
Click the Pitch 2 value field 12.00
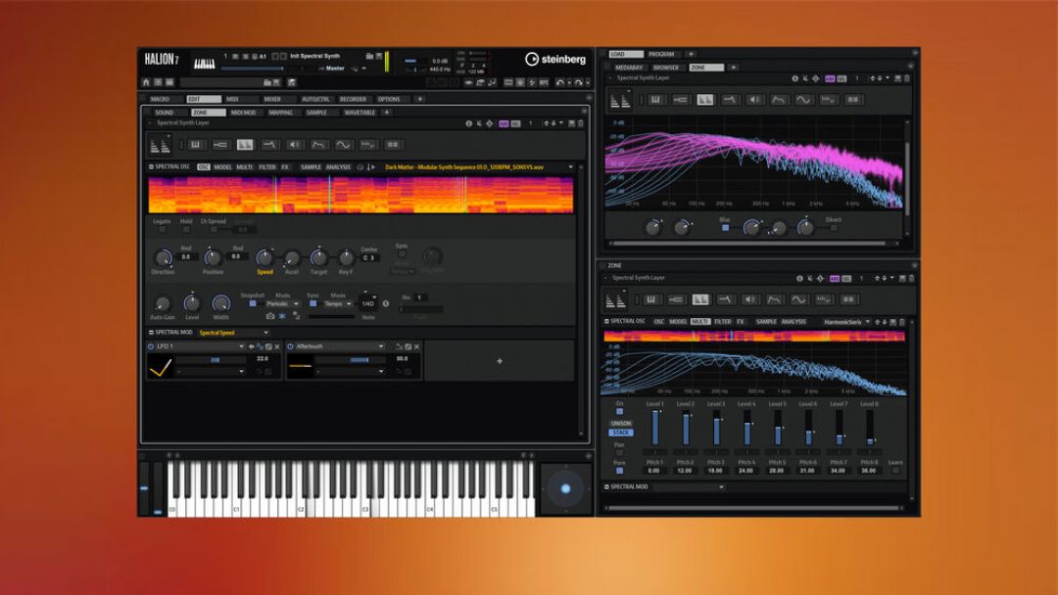[x=685, y=471]
